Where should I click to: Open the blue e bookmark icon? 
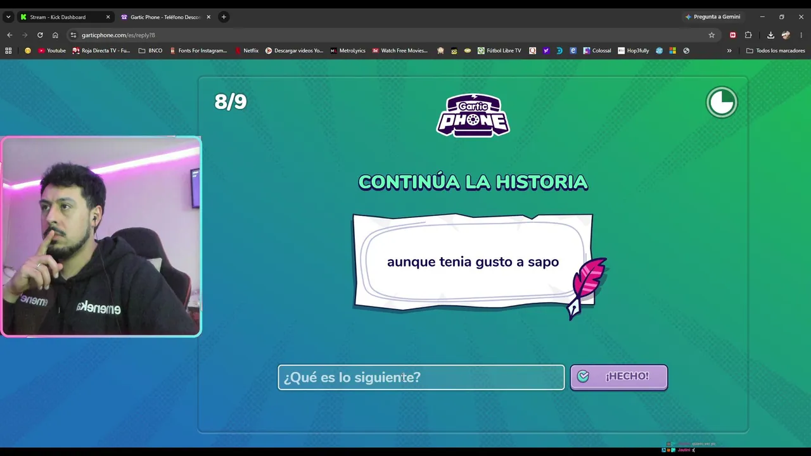[x=573, y=51]
